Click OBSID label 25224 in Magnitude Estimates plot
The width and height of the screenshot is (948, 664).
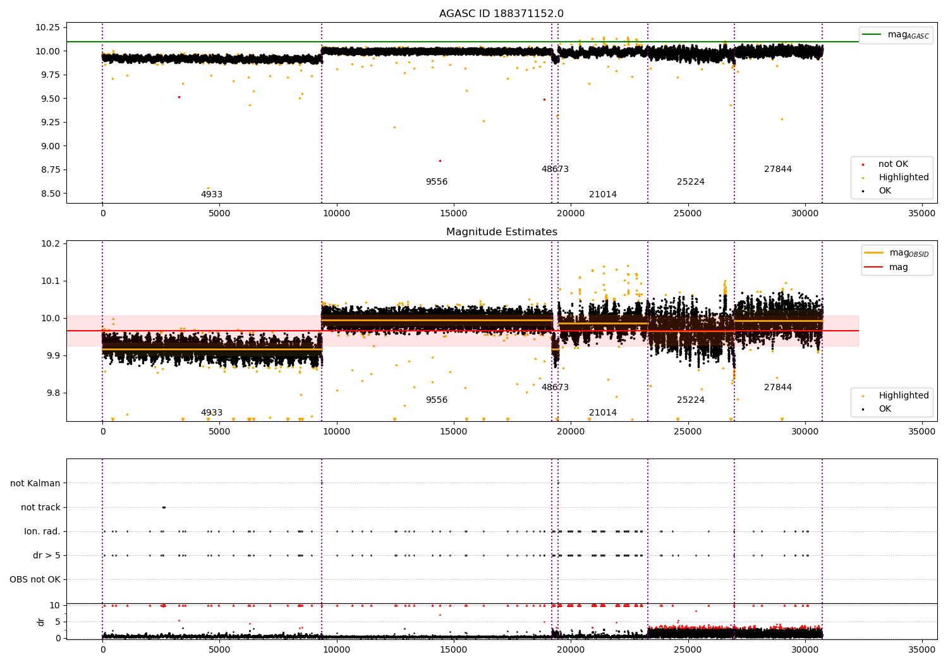pos(691,400)
